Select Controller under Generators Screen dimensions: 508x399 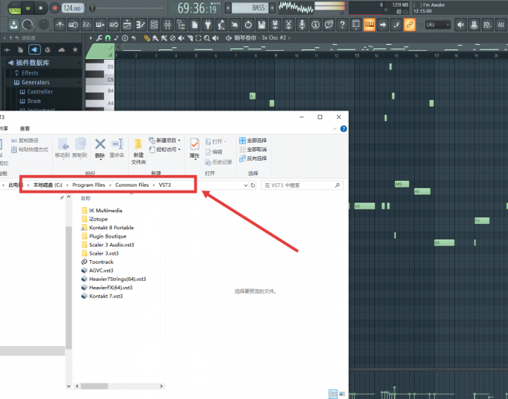tap(40, 92)
